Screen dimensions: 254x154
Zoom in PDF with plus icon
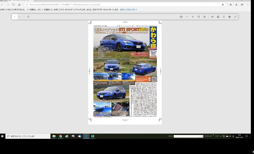(x=193, y=17)
